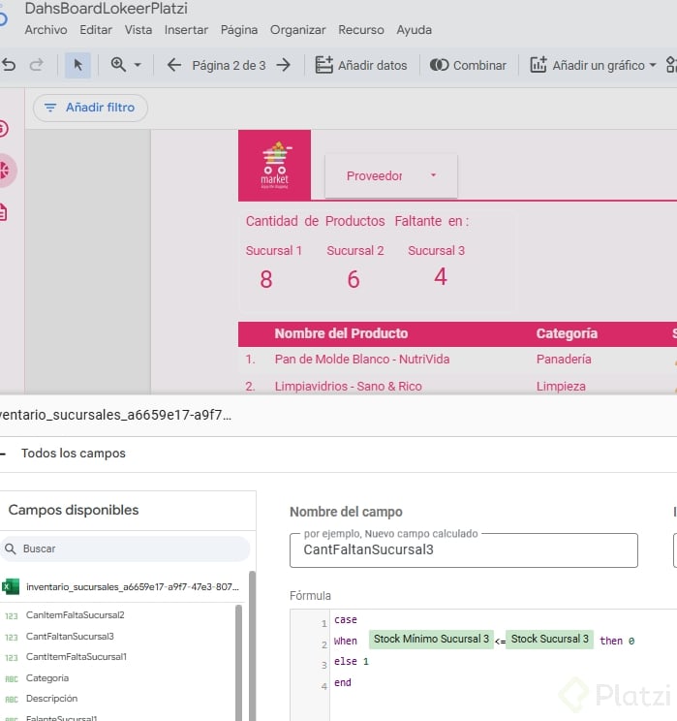
Task: Select the selection mode pointer tool
Action: 77,65
